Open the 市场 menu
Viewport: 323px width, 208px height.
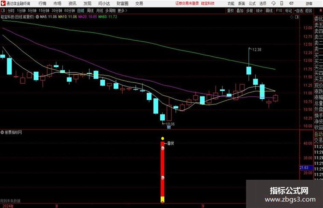pyautogui.click(x=57, y=3)
